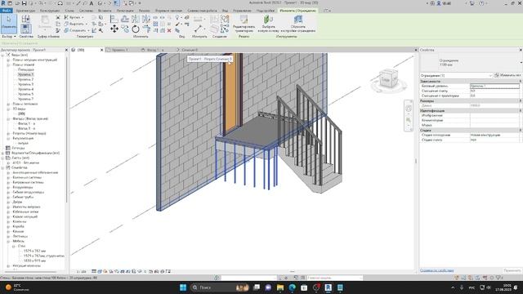Select Площадка in the project browser
Screen dimensions: 523x294
tap(25, 69)
